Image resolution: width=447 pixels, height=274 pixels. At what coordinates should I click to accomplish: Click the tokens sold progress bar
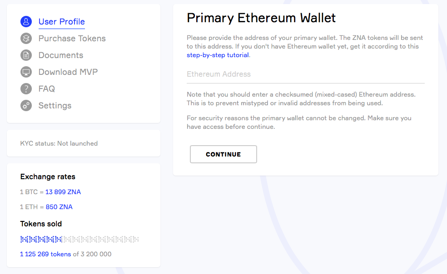pos(79,239)
